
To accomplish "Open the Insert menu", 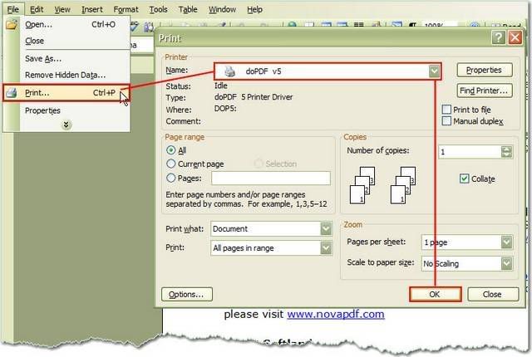I will [92, 9].
